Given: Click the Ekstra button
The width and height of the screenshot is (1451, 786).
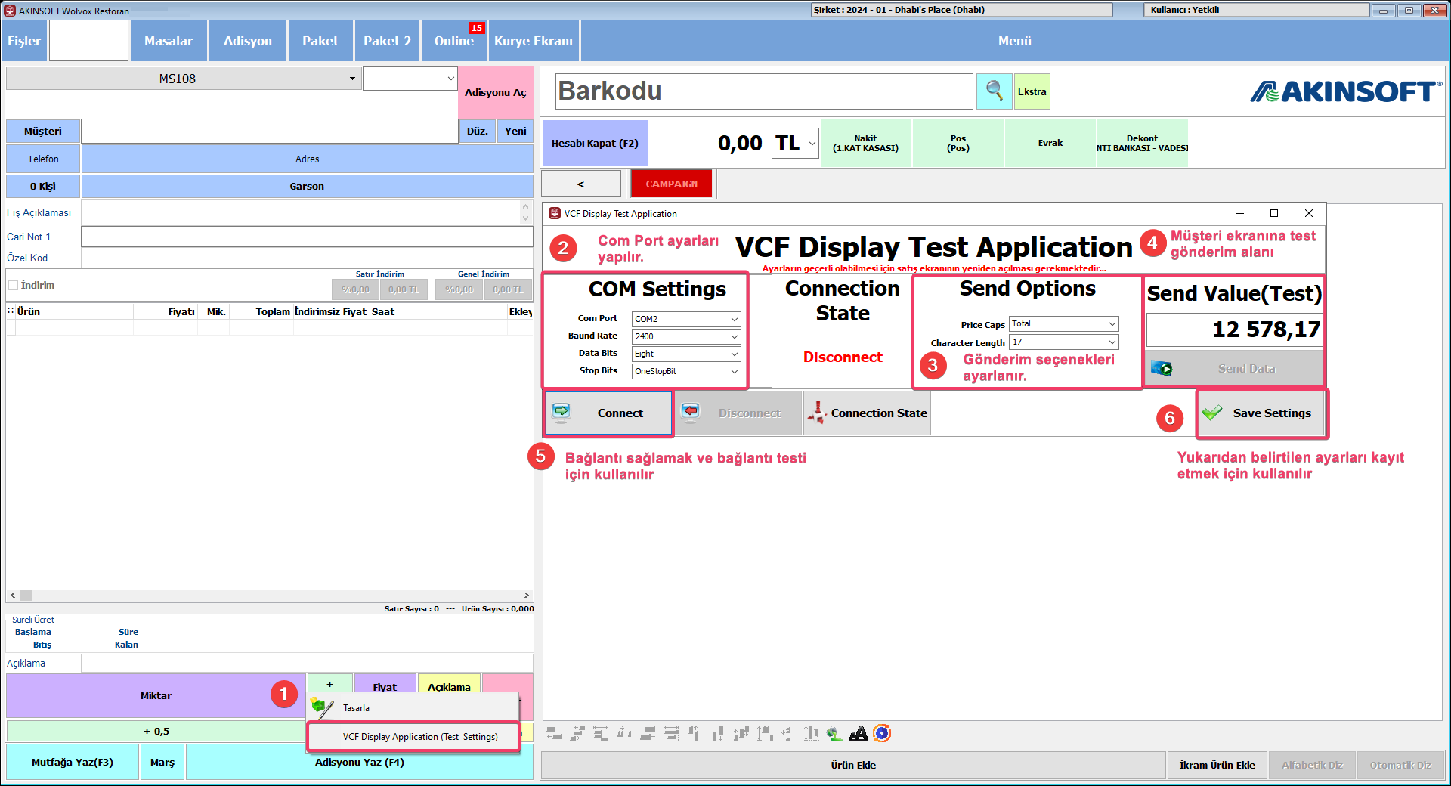Looking at the screenshot, I should 1032,91.
